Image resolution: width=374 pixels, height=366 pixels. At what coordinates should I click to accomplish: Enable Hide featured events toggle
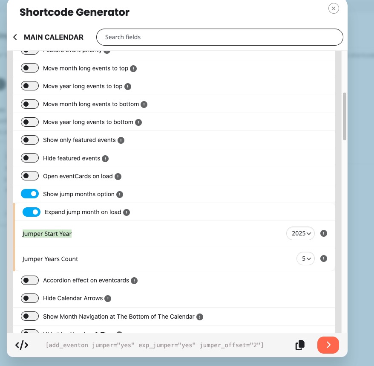[x=30, y=158]
